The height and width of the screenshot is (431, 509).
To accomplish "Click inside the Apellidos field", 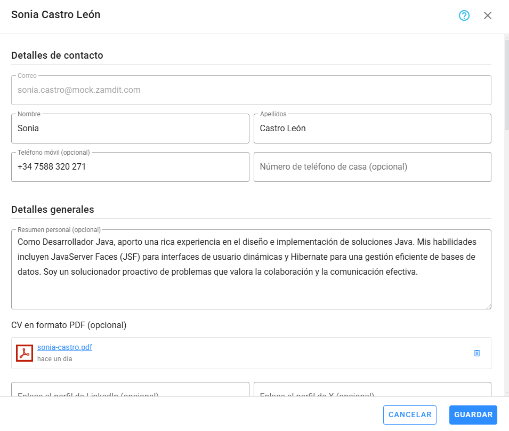I will tap(372, 129).
